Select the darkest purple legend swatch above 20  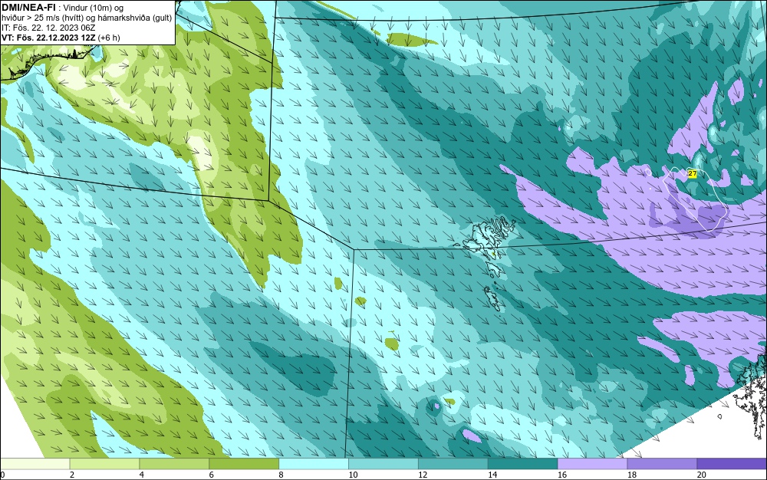pos(732,463)
